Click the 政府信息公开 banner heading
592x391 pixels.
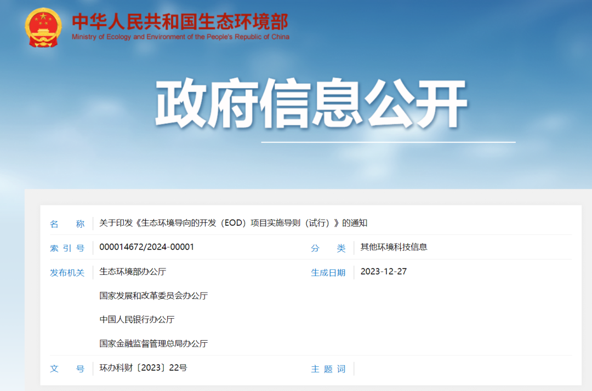pyautogui.click(x=311, y=104)
